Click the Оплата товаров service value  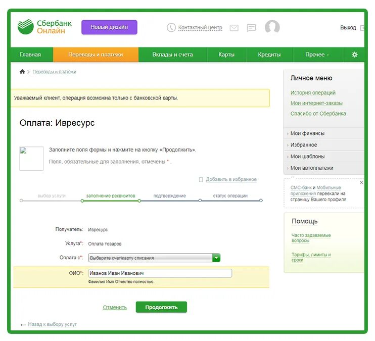tap(105, 244)
